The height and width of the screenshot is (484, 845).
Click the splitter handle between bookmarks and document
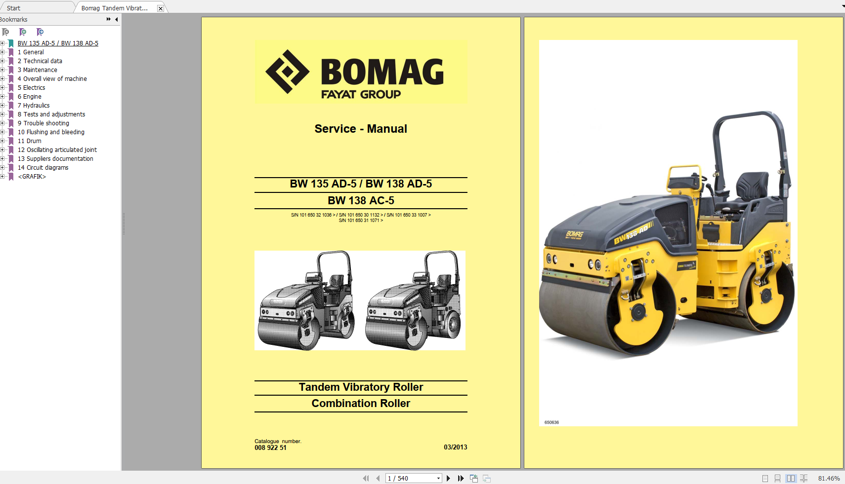123,223
